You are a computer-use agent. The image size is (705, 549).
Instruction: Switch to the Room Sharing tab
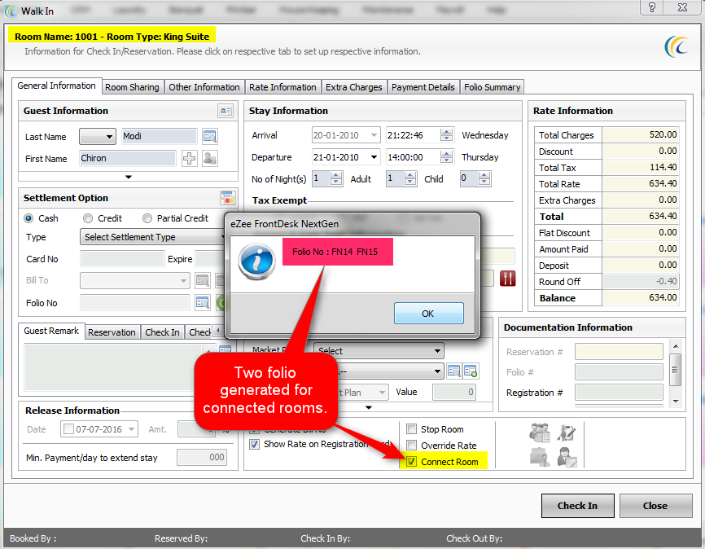click(x=132, y=87)
